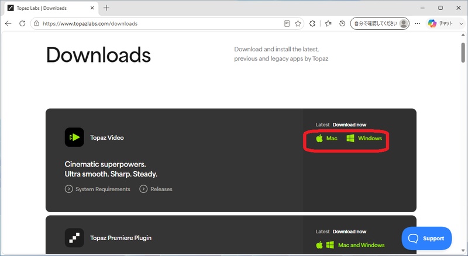Click the Apple icon for Topaz Video
This screenshot has width=468, height=256.
coord(319,138)
